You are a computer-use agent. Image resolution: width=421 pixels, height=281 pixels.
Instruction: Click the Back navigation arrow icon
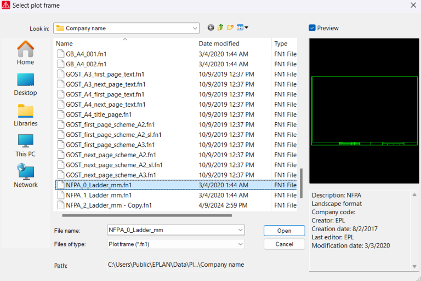pos(210,27)
